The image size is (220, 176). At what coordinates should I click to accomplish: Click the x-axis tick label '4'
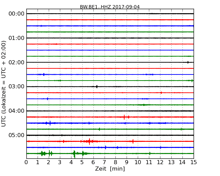[71, 162]
